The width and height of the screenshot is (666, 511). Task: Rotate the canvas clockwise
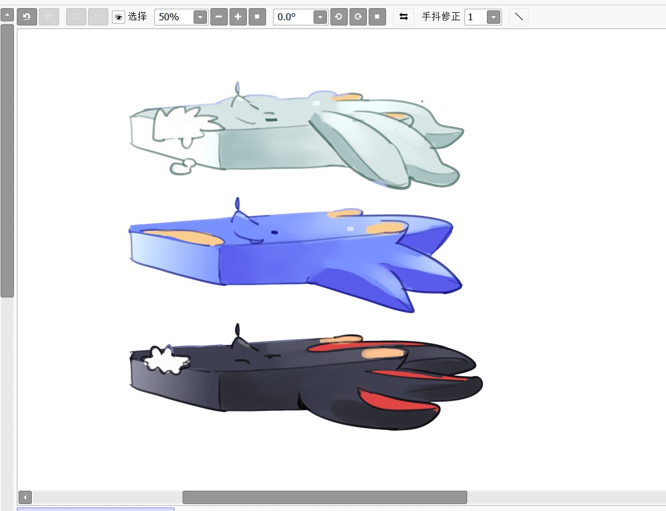click(358, 17)
